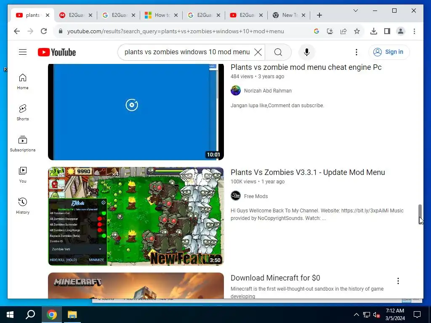Open You section in the sidebar
431x323 pixels.
23,175
